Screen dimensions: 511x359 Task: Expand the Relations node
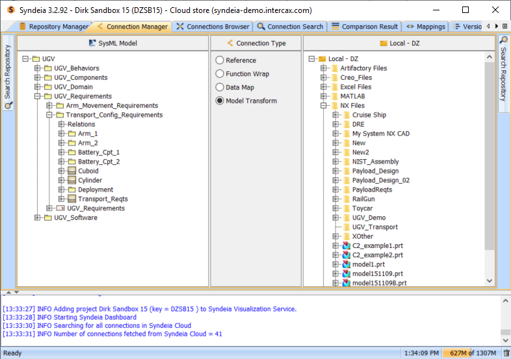point(61,125)
